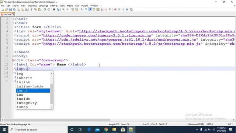The width and height of the screenshot is (236, 133).
Task: Toggle Word Wrap toolbar icon
Action: click(82, 9)
